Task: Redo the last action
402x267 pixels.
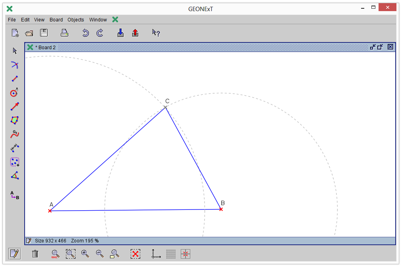Action: [100, 33]
